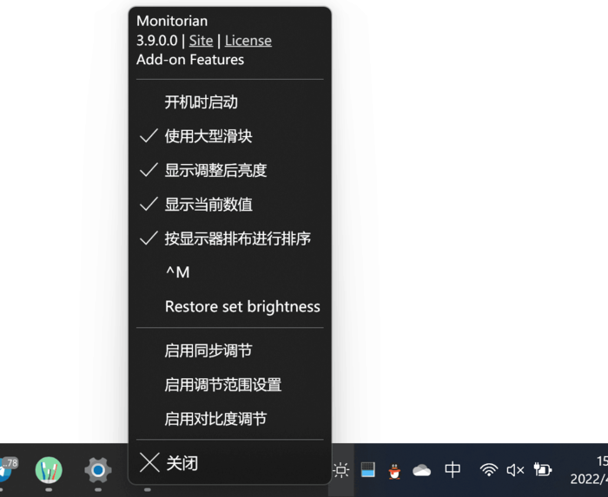The width and height of the screenshot is (608, 497).
Task: Choose 启用同步调节 menu item
Action: tap(230, 350)
